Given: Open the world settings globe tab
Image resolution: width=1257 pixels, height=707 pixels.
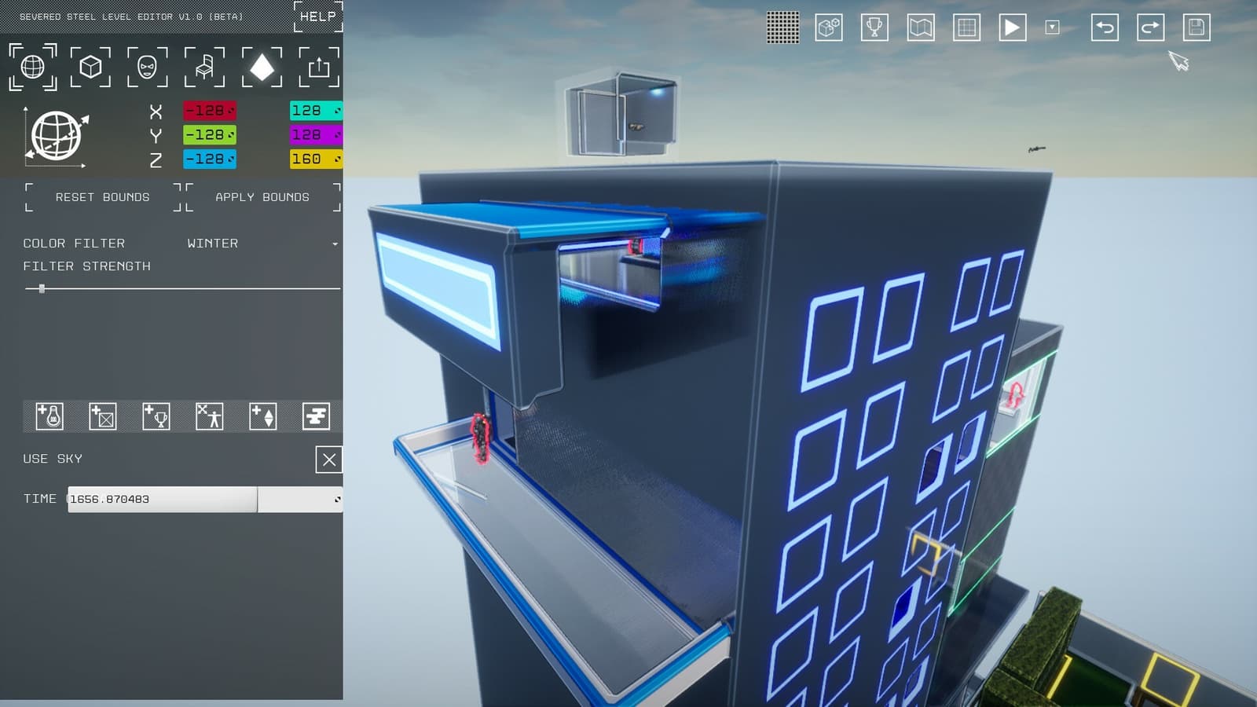Looking at the screenshot, I should (32, 67).
